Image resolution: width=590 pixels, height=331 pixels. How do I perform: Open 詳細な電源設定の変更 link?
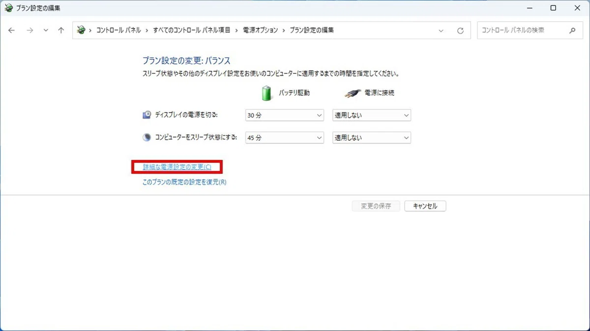click(x=177, y=167)
